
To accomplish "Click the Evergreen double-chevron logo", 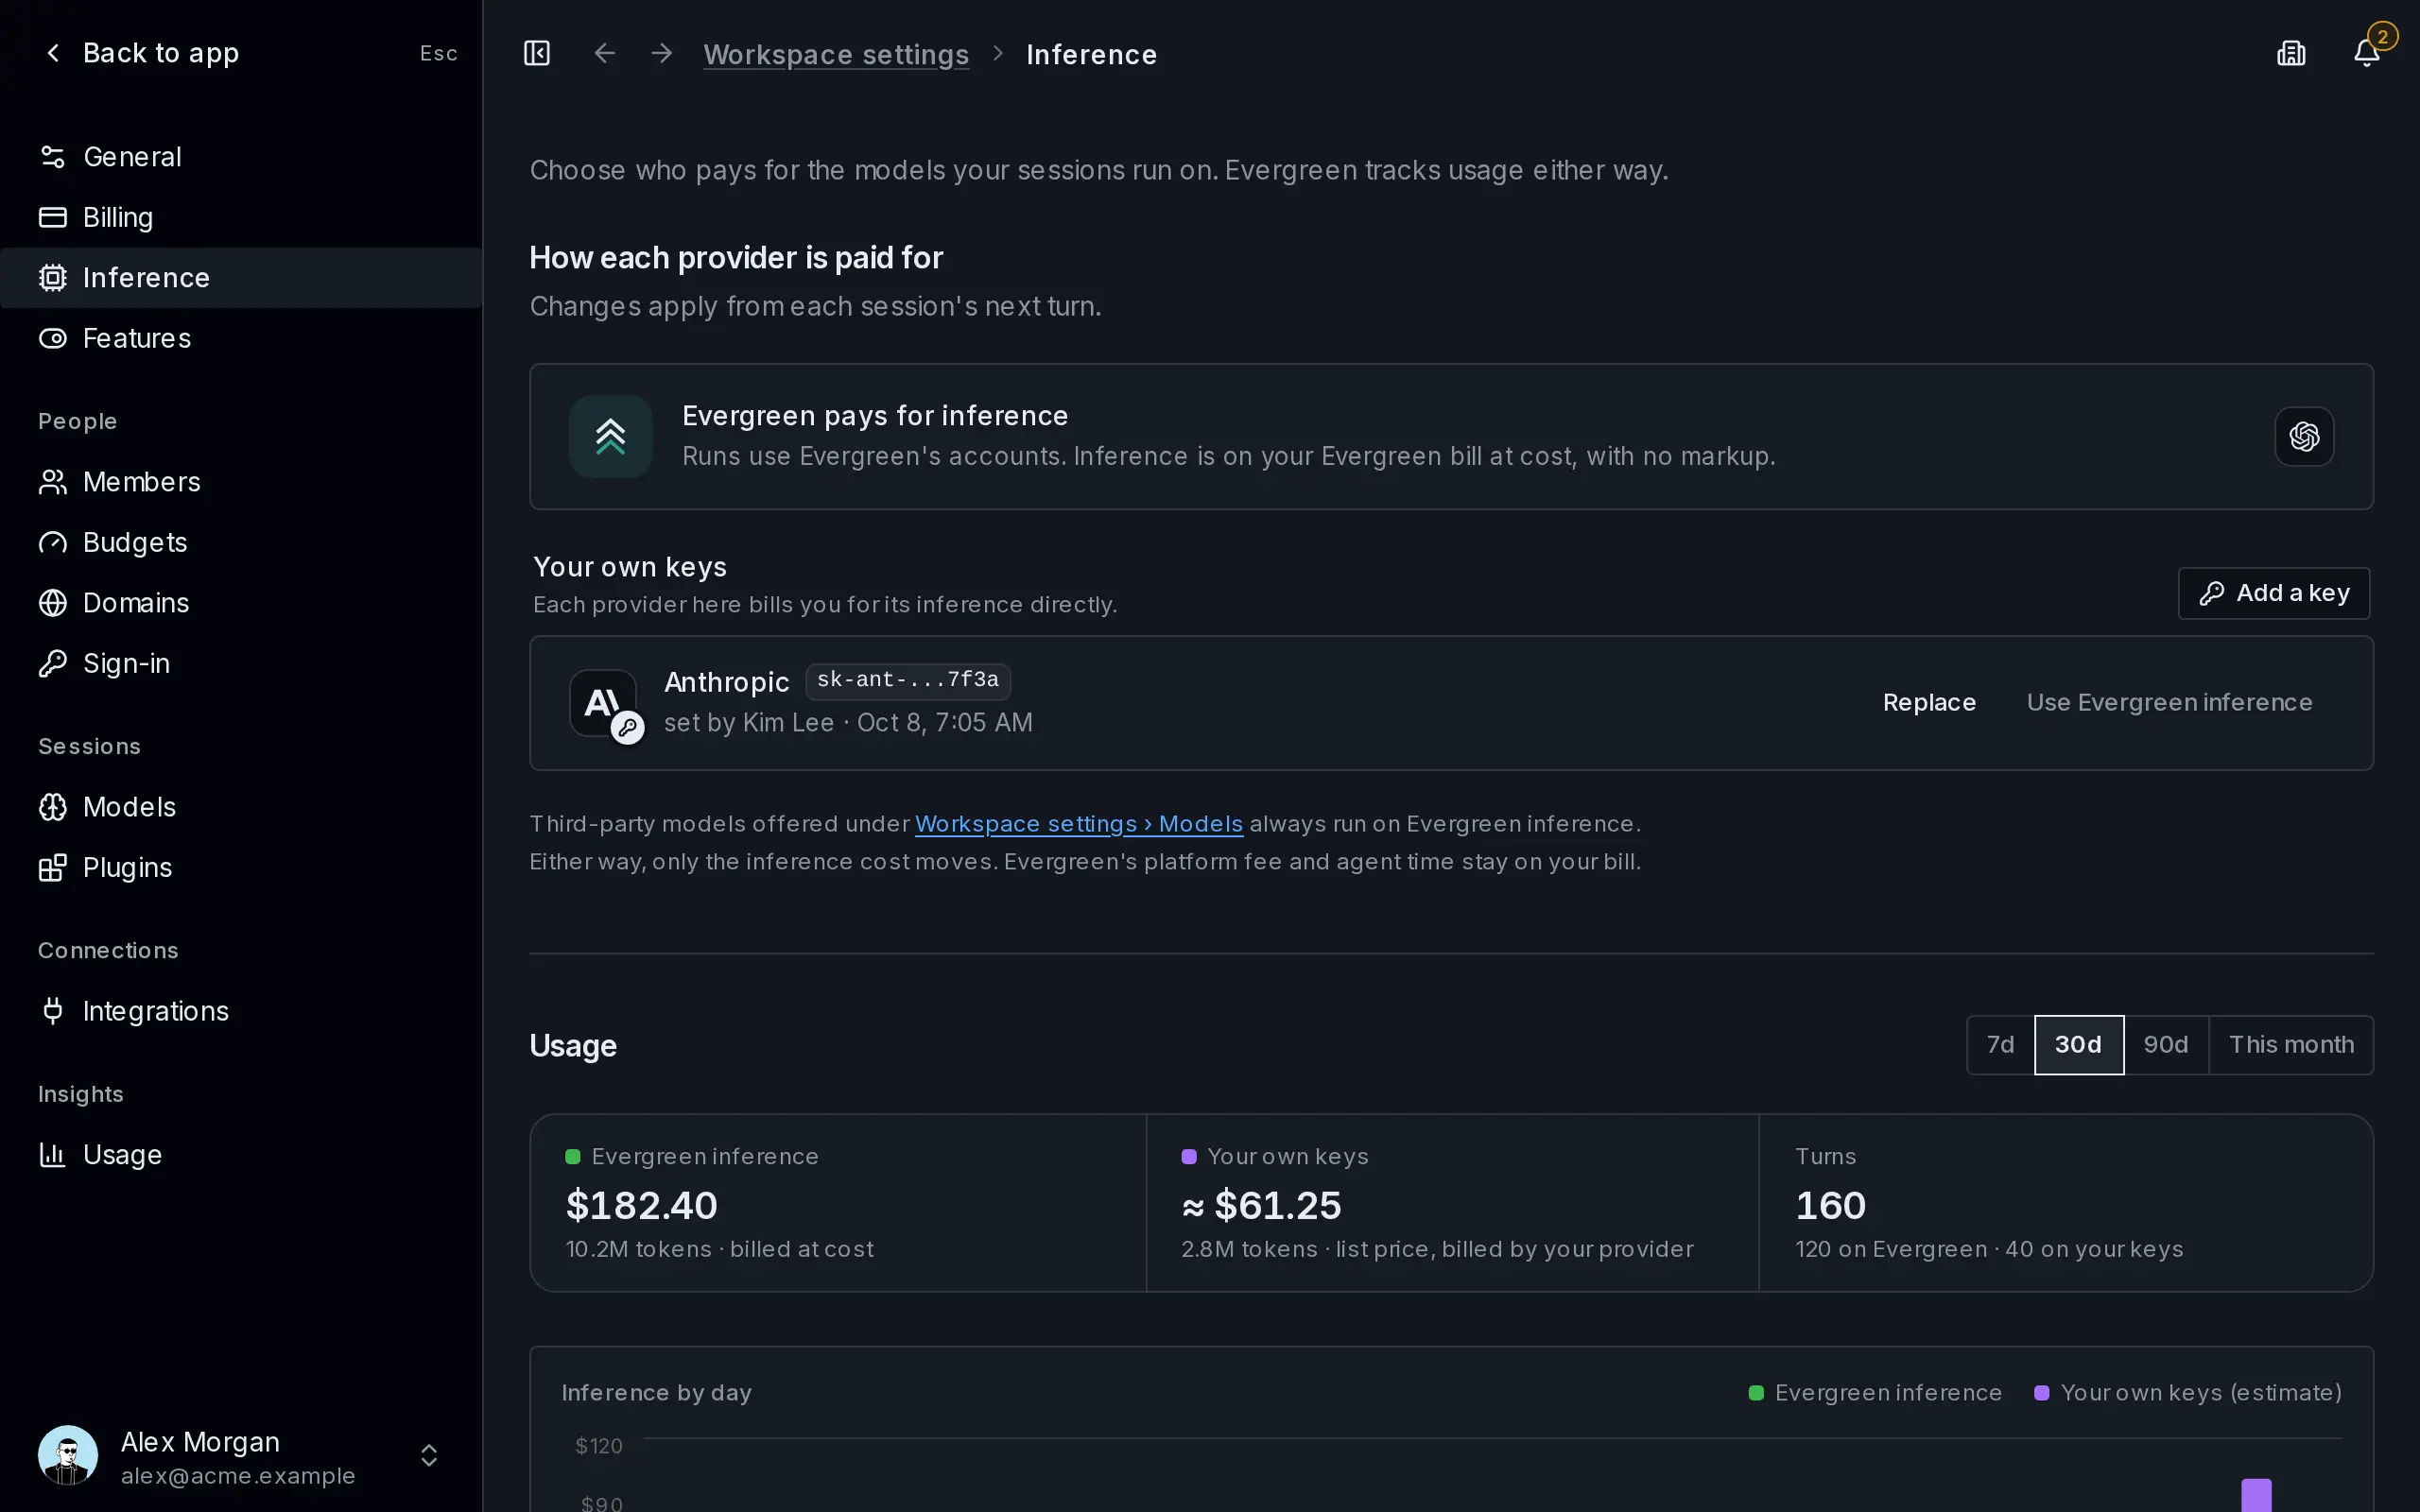I will click(x=610, y=436).
